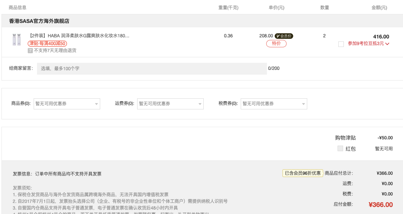Click the quantity value 2 in the HABA row
Image resolution: width=403 pixels, height=214 pixels.
[324, 36]
